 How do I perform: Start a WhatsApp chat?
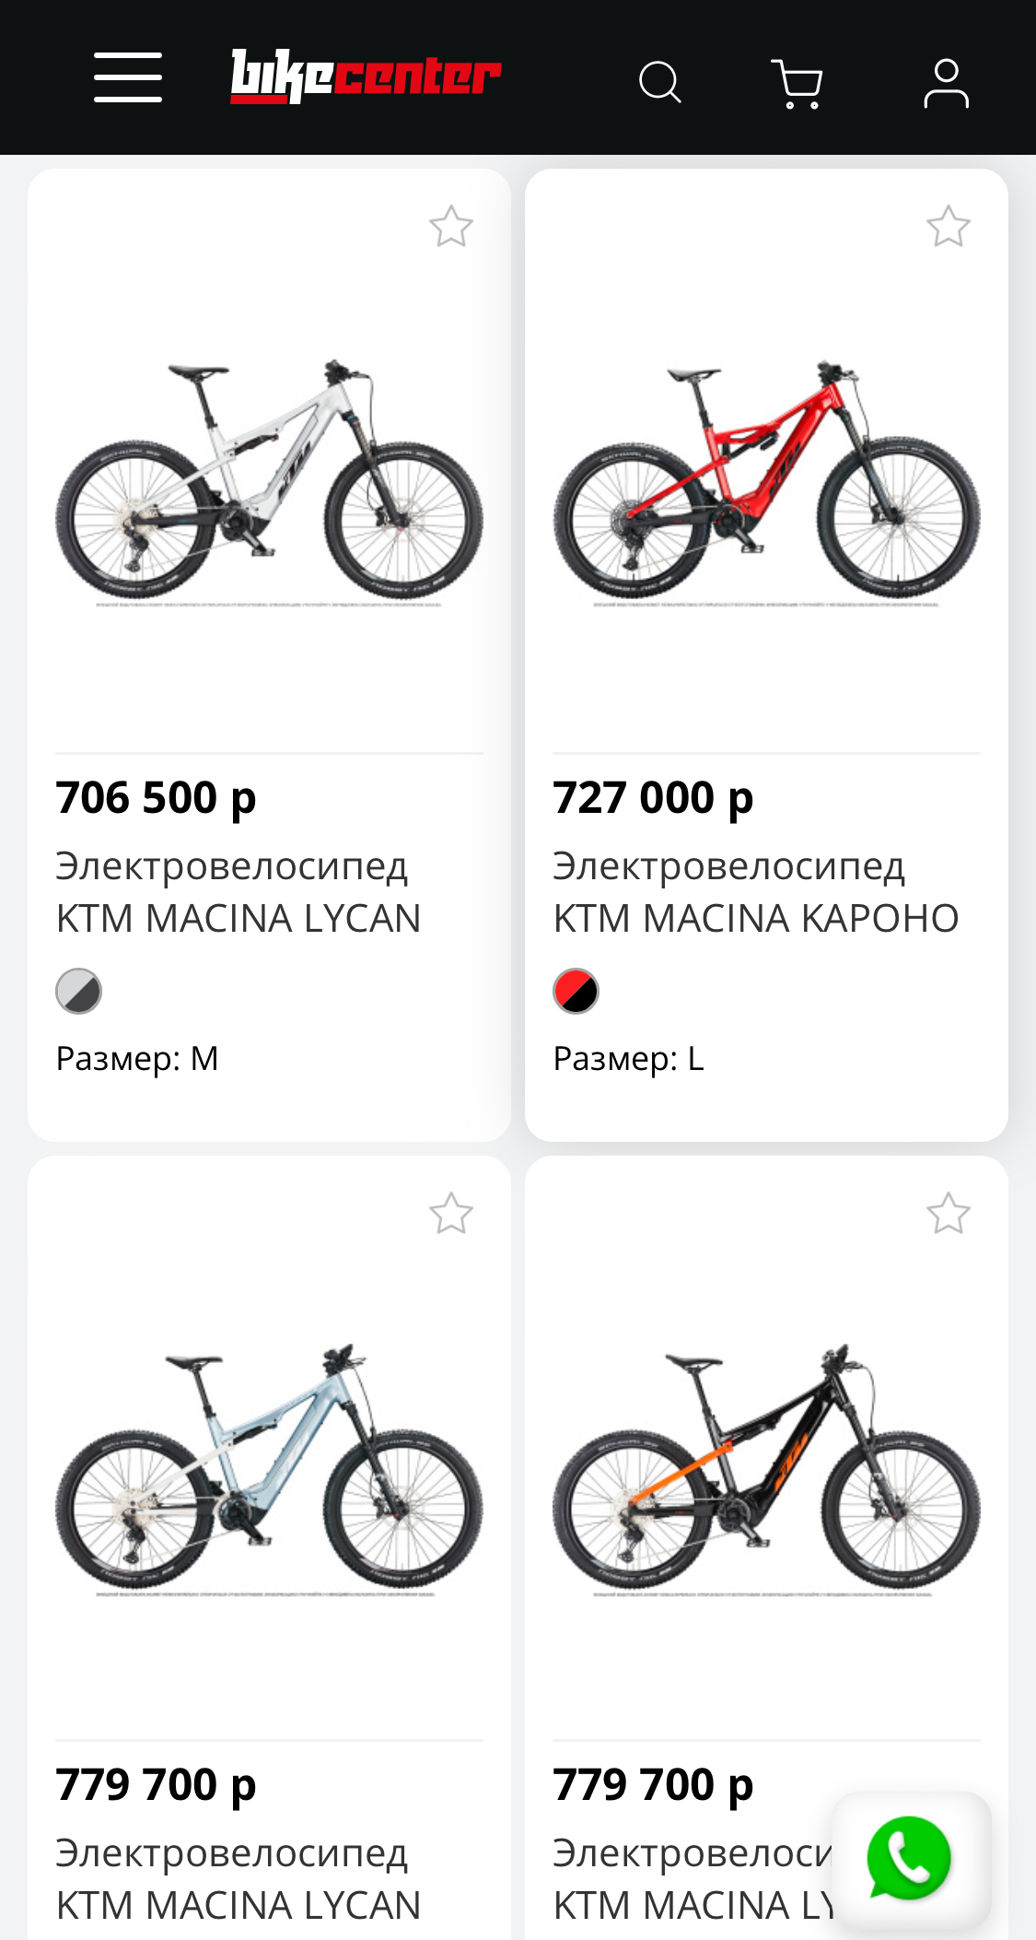909,1859
